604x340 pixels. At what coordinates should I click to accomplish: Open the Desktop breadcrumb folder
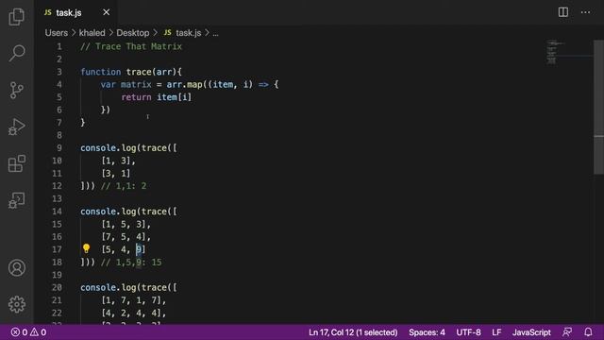133,33
